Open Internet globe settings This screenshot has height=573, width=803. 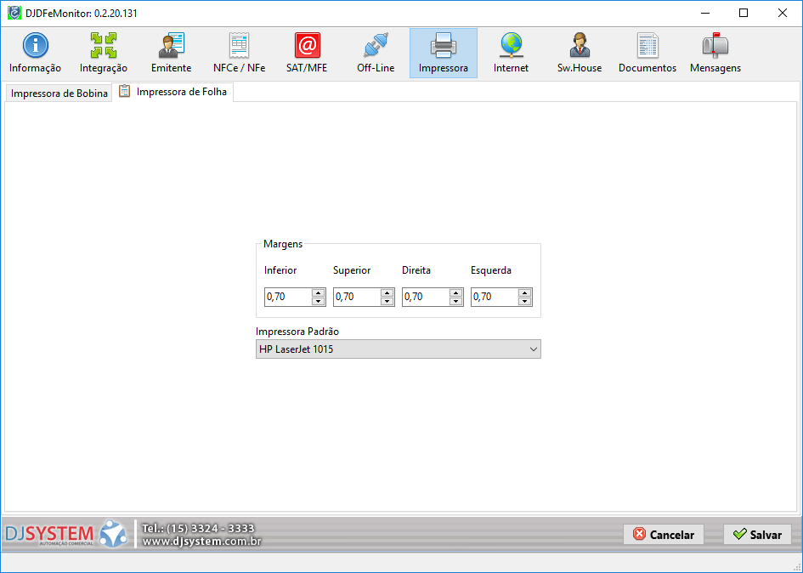click(511, 54)
